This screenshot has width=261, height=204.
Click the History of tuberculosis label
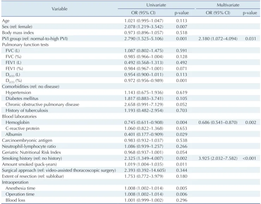pyautogui.click(x=27, y=111)
